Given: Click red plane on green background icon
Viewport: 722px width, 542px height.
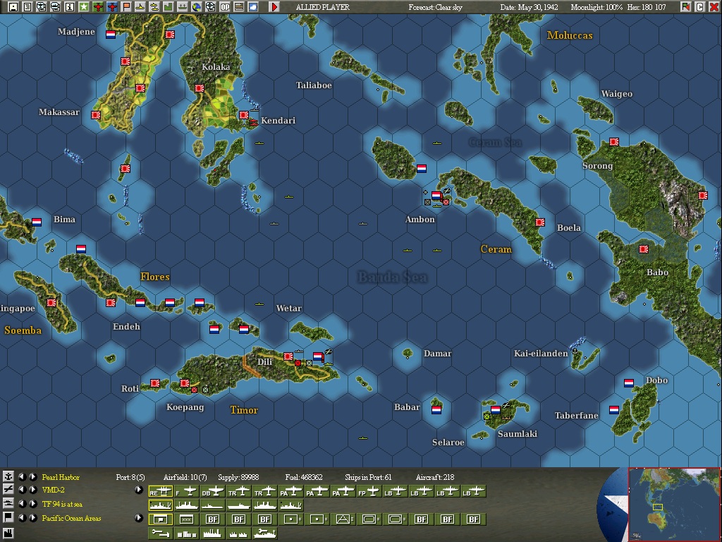Looking at the screenshot, I should [98, 7].
